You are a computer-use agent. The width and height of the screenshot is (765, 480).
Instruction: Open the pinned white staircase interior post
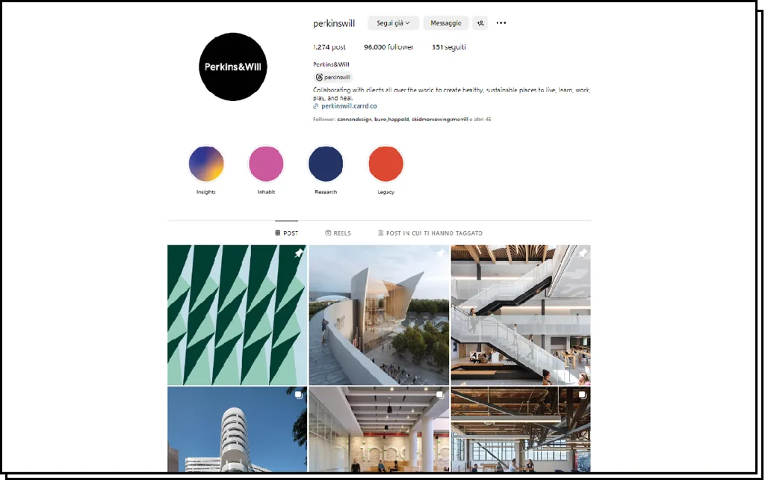pyautogui.click(x=521, y=315)
